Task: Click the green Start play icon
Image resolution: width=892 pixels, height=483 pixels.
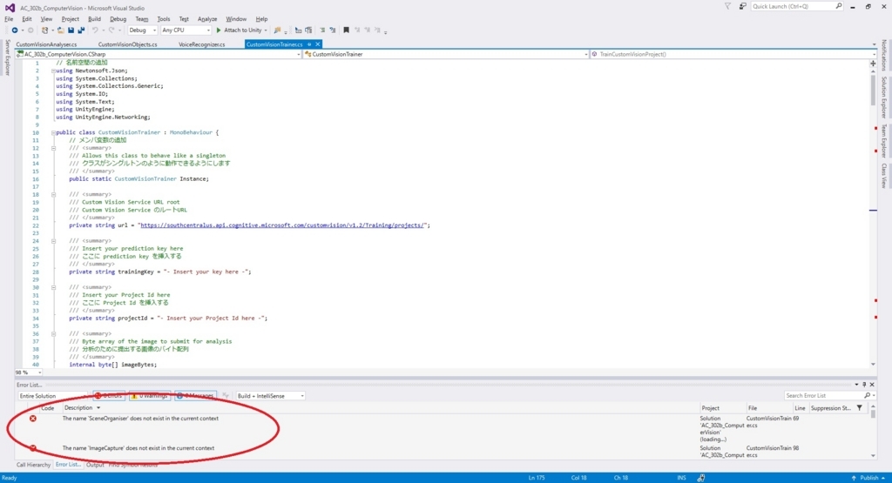Action: pyautogui.click(x=219, y=30)
